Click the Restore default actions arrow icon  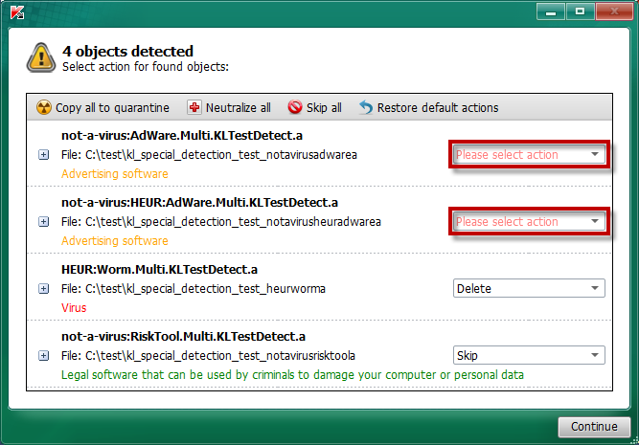pyautogui.click(x=366, y=107)
